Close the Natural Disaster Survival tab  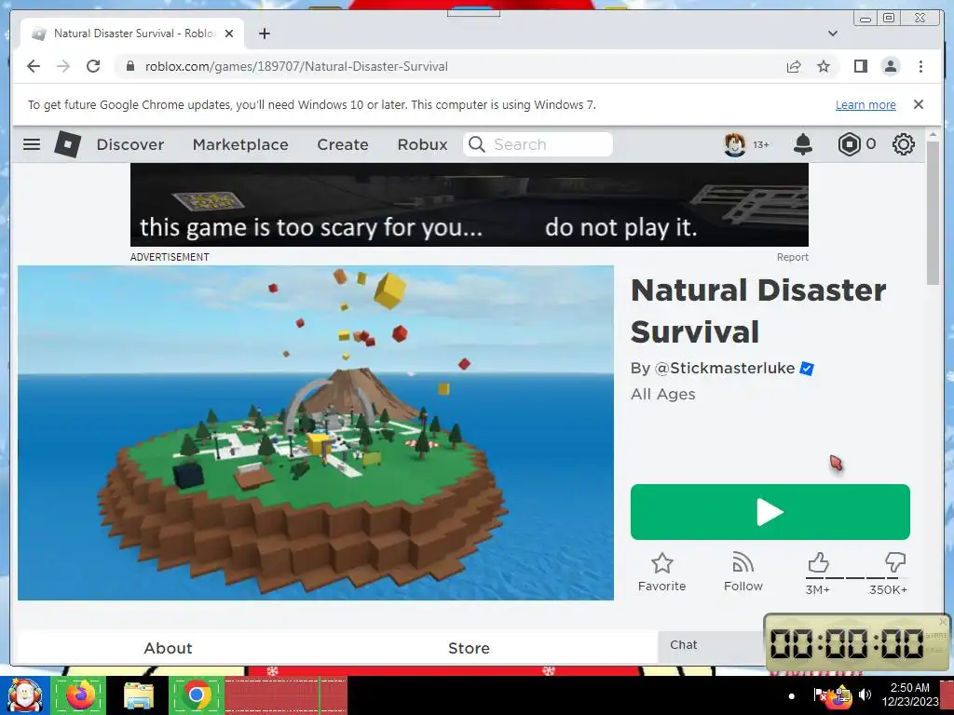pos(229,34)
